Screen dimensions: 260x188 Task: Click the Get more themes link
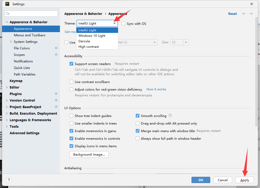70,32
